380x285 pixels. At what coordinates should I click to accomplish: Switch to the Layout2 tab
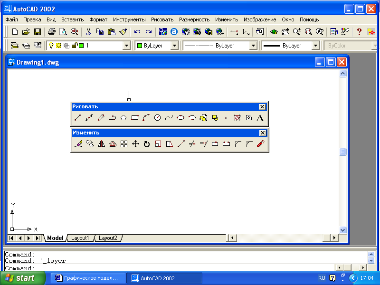[x=108, y=238]
